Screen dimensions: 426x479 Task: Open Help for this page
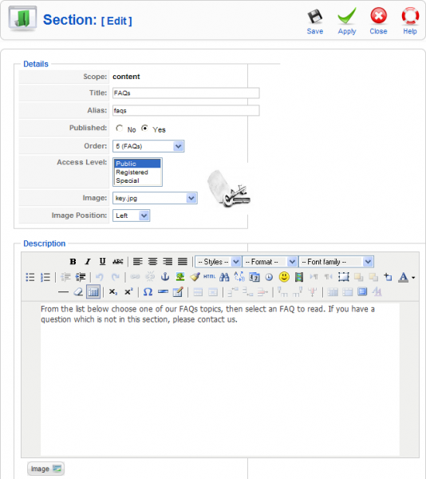click(410, 22)
